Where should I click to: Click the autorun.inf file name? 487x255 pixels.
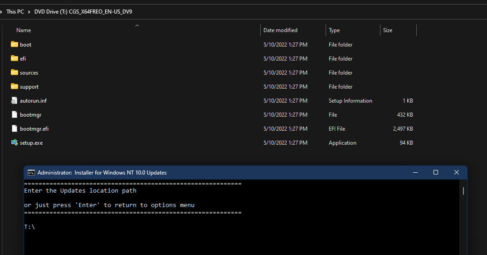(x=33, y=101)
